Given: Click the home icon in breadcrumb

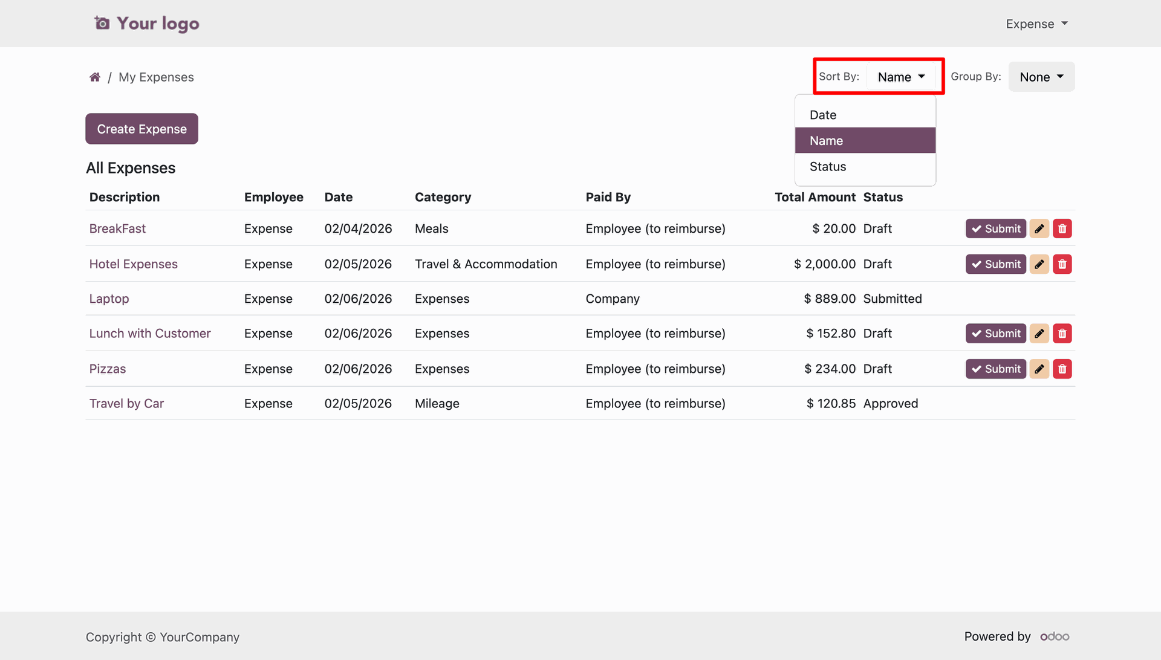Looking at the screenshot, I should 95,77.
